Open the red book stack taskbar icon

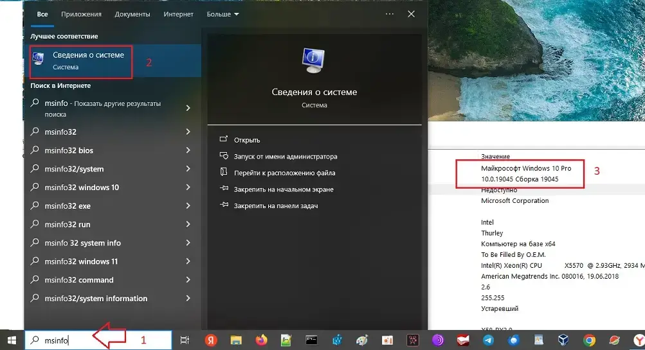(x=463, y=340)
